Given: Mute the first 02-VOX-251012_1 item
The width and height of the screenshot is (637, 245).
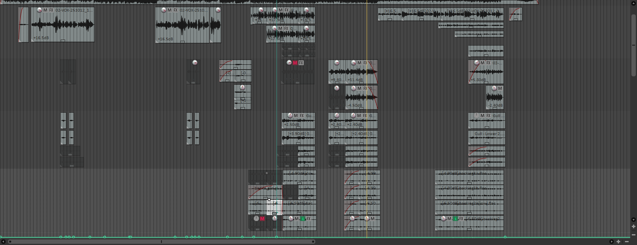Looking at the screenshot, I should (45, 10).
